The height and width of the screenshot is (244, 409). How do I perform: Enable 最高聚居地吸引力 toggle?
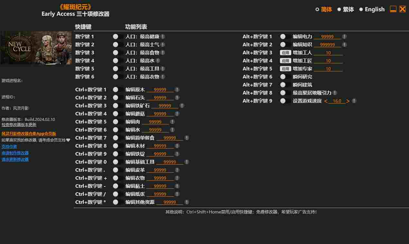[x=285, y=93]
